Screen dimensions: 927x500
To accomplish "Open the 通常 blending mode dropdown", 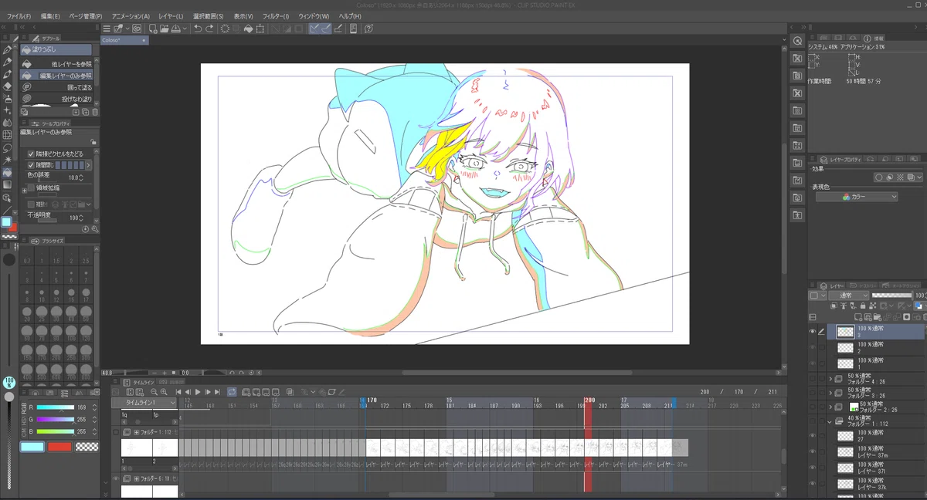I will point(848,296).
